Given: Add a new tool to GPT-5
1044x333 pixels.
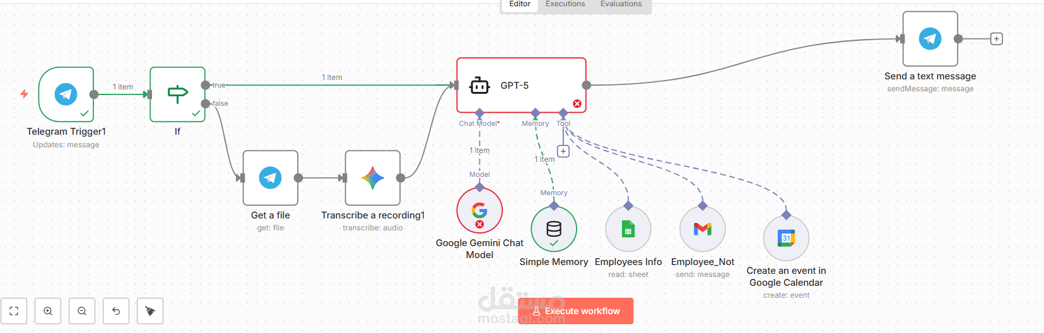Looking at the screenshot, I should [x=563, y=151].
